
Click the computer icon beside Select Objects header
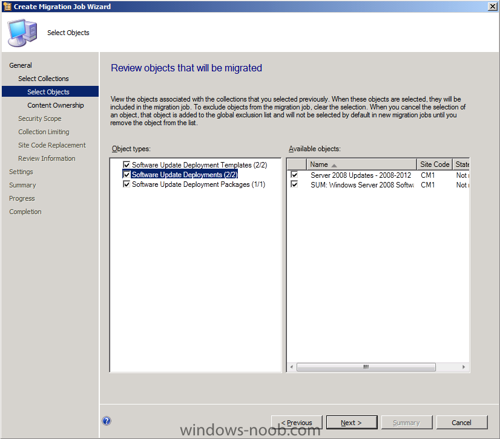[22, 33]
